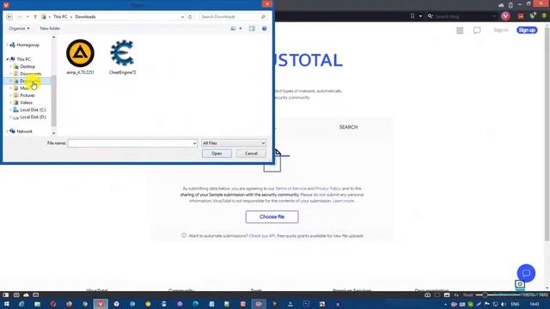Open Documents in navigation tree

(30, 74)
